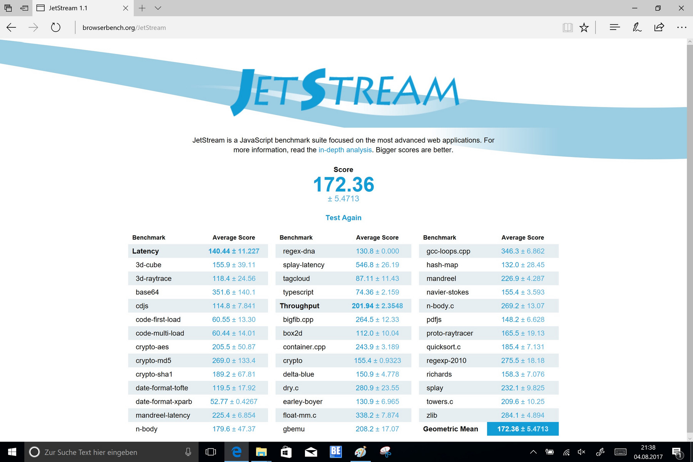693x462 pixels.
Task: Click the address bar showing browserbench.org/JetStream
Action: (316, 27)
